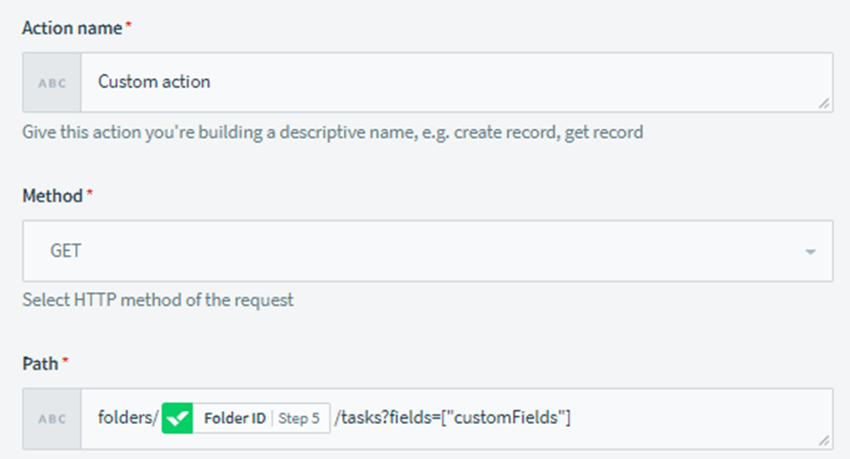850x459 pixels.
Task: Click the "folders/" text in Path field
Action: point(127,418)
